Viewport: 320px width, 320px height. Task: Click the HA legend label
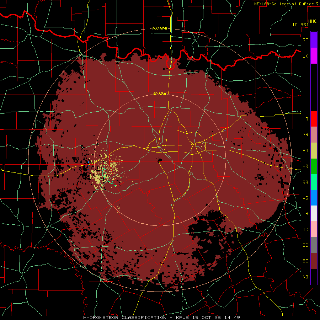[x=305, y=119]
